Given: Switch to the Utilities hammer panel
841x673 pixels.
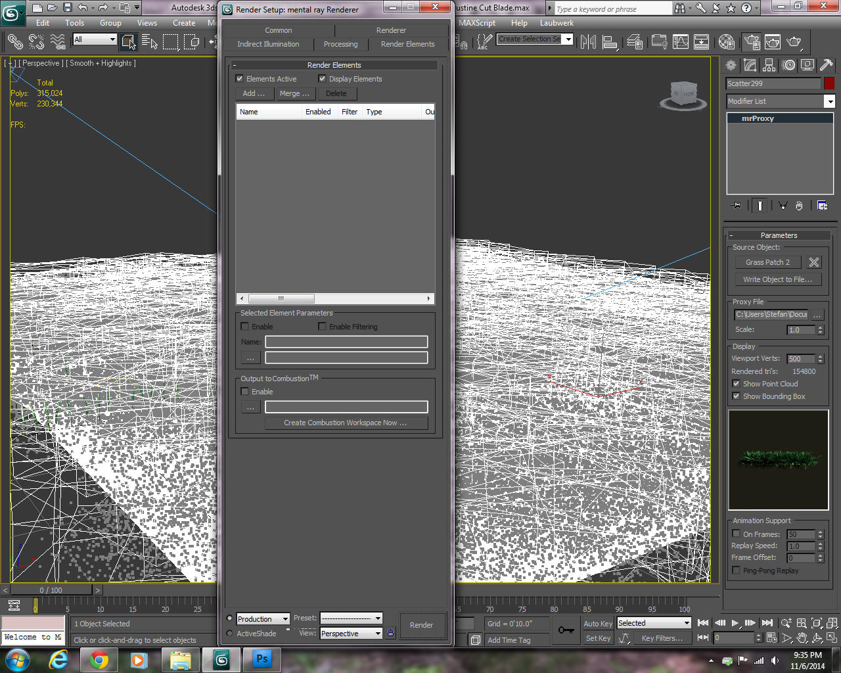Looking at the screenshot, I should [x=827, y=65].
